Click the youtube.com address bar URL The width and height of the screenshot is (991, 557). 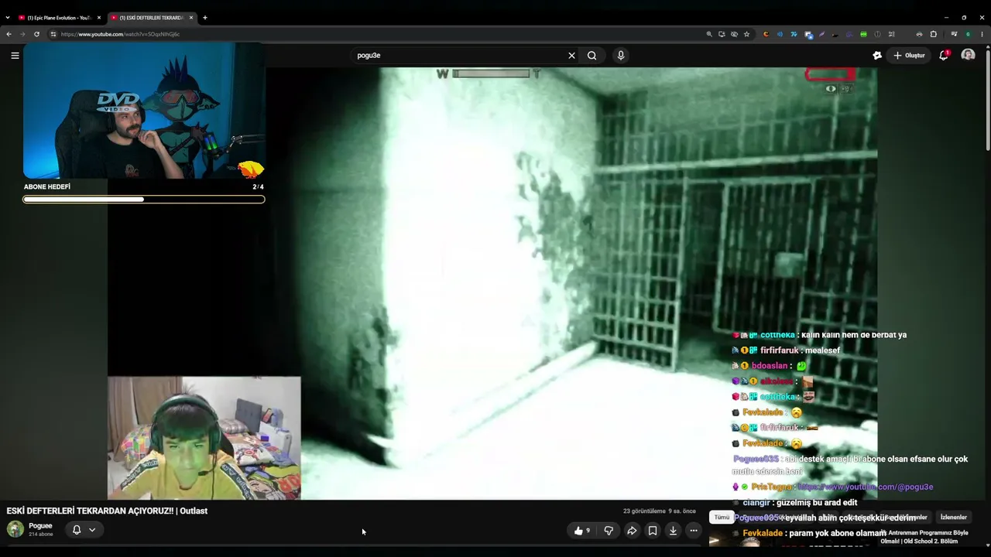pyautogui.click(x=120, y=34)
